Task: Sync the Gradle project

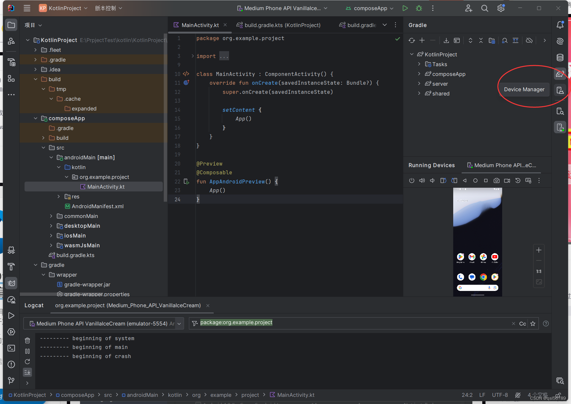Action: 411,40
